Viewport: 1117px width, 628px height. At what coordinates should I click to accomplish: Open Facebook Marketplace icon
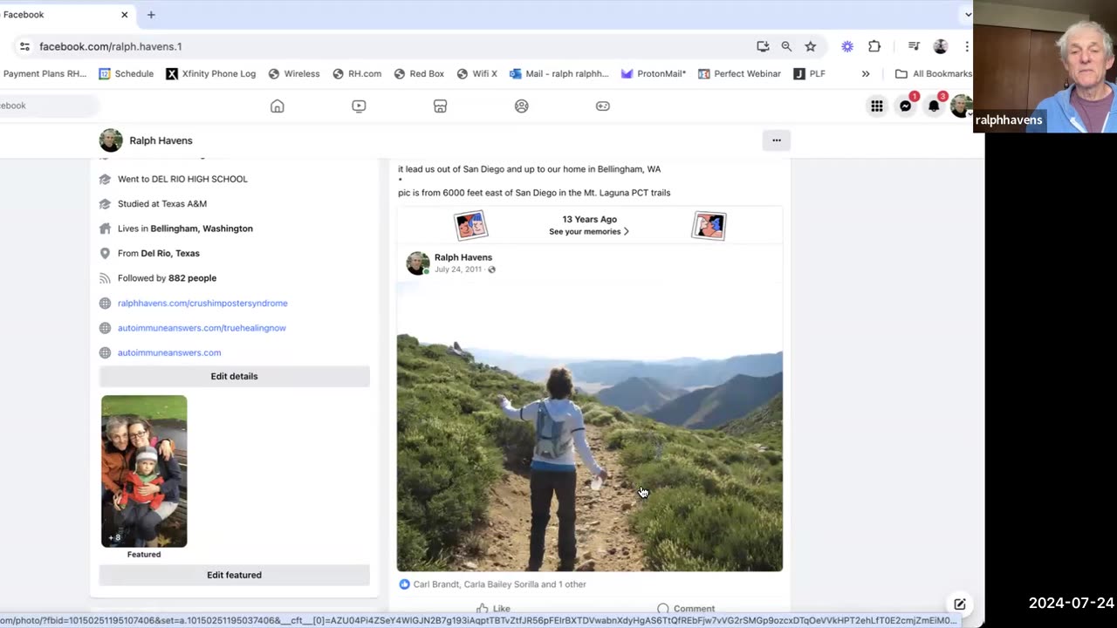pos(440,106)
